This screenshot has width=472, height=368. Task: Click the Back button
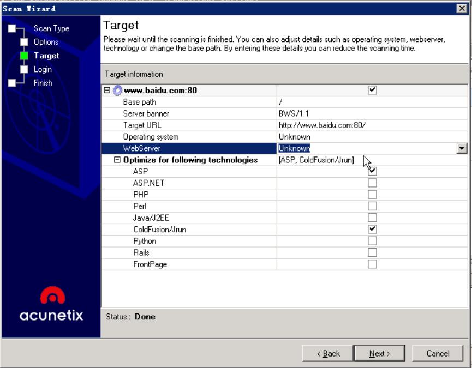328,354
